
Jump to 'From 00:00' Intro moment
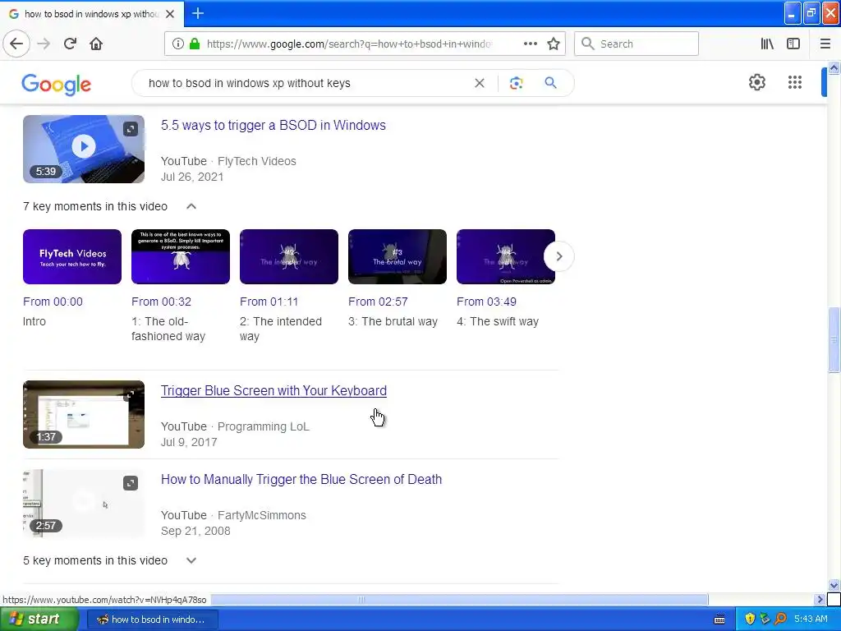tap(53, 302)
